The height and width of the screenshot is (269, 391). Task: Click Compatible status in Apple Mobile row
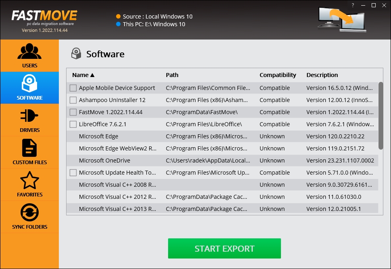(275, 88)
